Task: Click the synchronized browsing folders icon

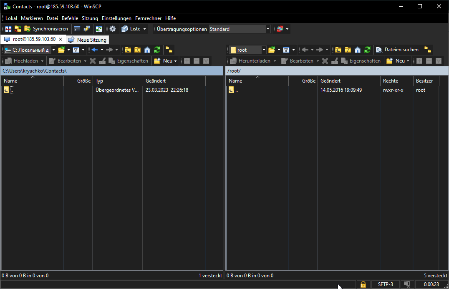Action: pyautogui.click(x=18, y=29)
